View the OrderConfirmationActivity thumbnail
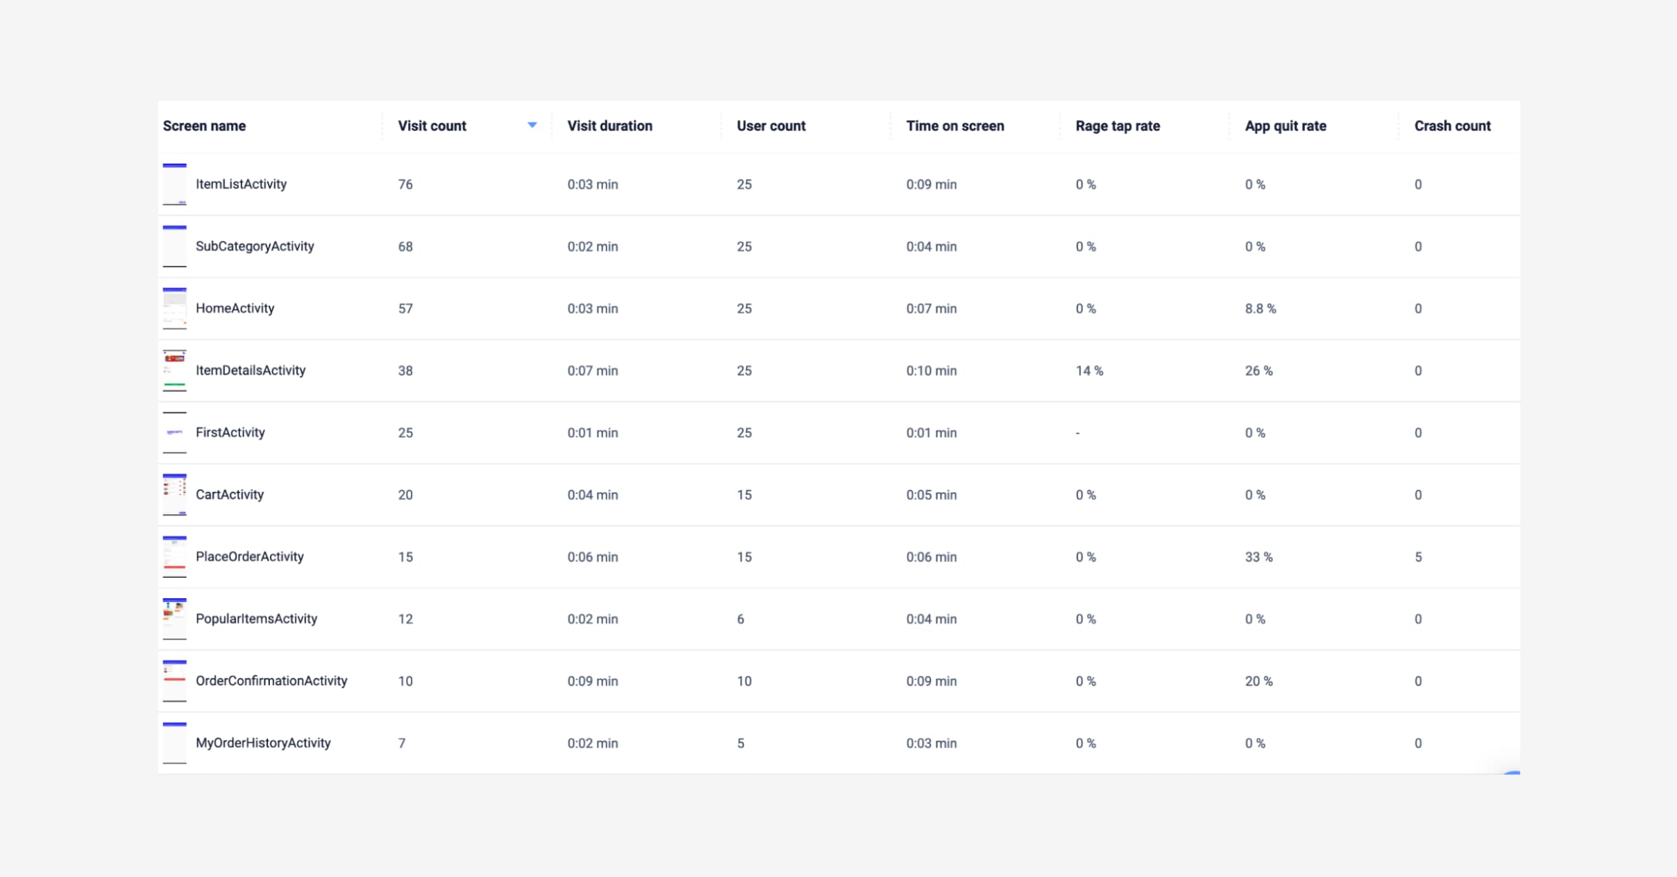This screenshot has height=877, width=1677. coord(174,681)
